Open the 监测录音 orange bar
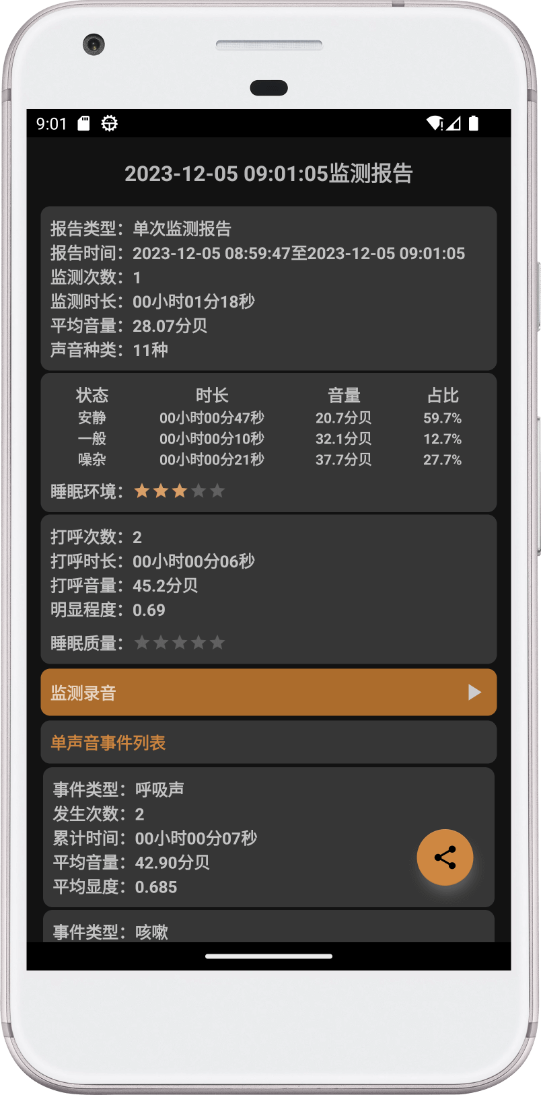The image size is (541, 1095). [x=268, y=692]
